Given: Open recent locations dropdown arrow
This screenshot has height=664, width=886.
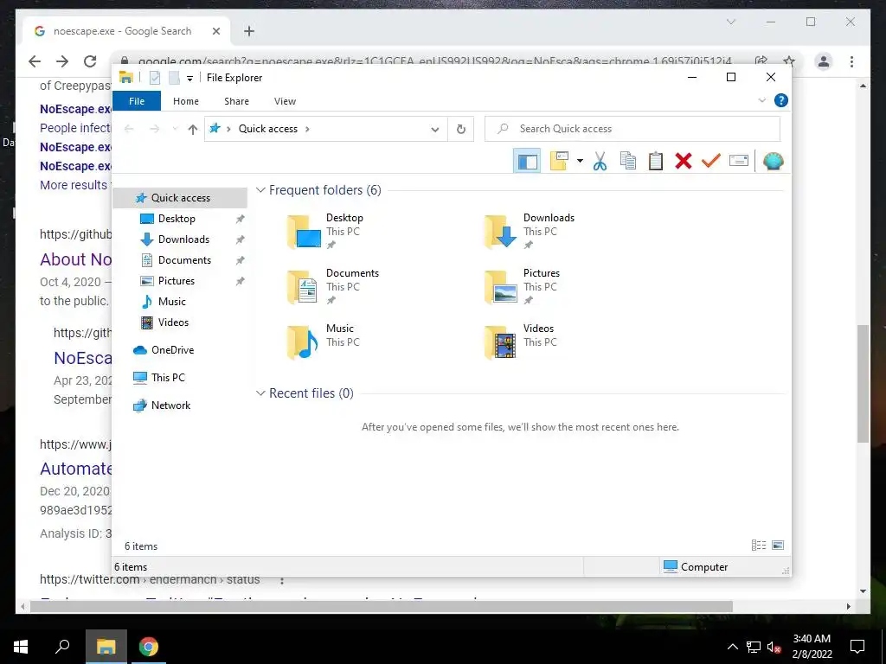Looking at the screenshot, I should (175, 130).
